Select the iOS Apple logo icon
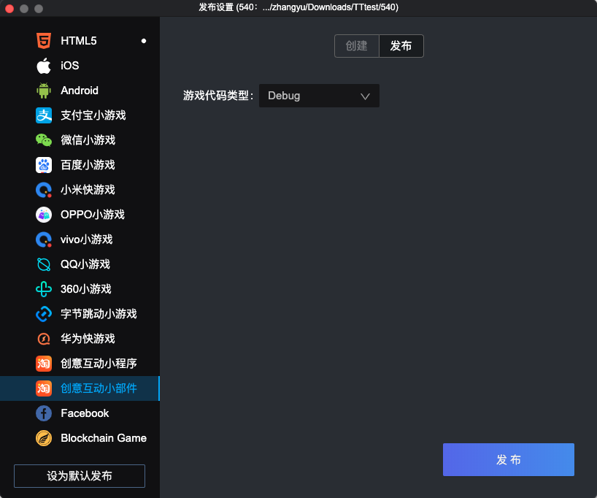Screen dimensions: 597x498 44,66
